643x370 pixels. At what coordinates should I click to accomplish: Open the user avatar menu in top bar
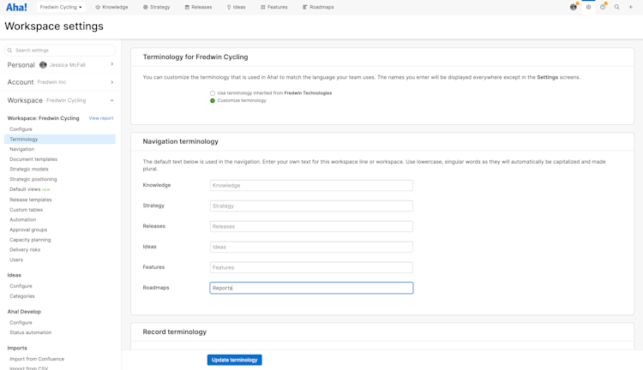click(574, 7)
